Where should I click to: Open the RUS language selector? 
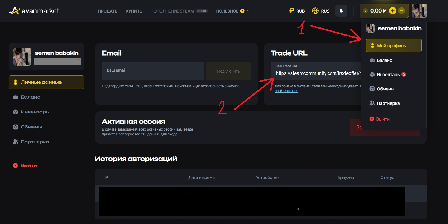coord(321,11)
